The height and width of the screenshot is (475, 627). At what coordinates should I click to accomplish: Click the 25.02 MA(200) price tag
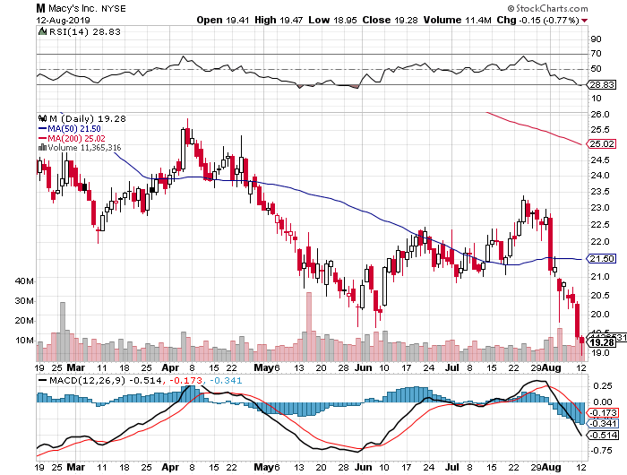tap(602, 143)
